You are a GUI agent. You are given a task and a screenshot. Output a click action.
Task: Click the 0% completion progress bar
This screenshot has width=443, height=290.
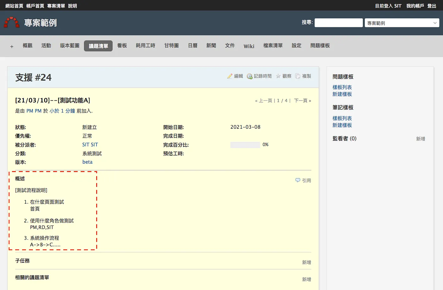[x=245, y=145]
